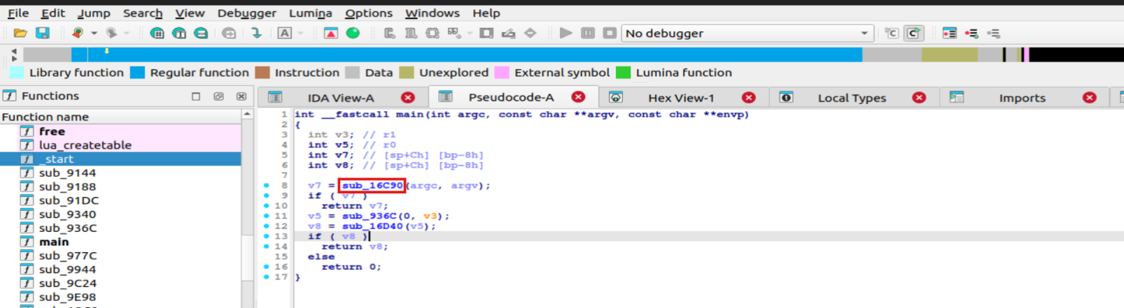
Task: Click the grey rounded icon with plus arrow
Action: click(x=228, y=33)
